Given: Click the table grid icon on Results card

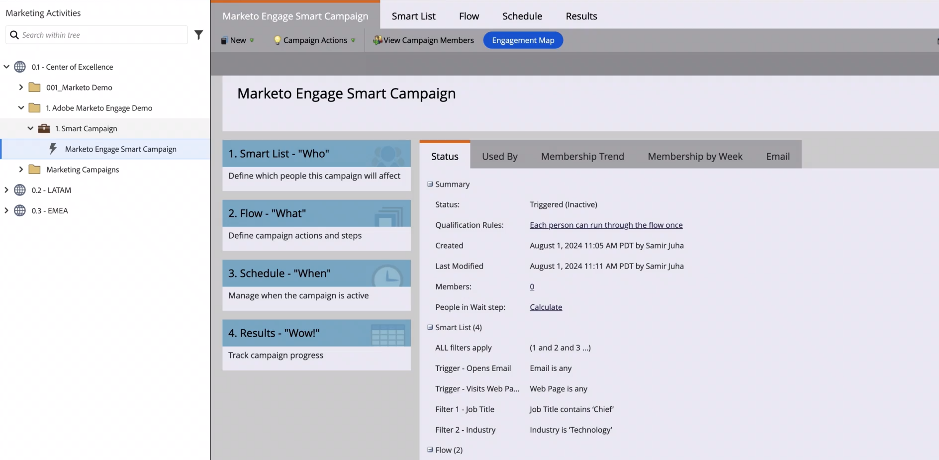Looking at the screenshot, I should 388,335.
